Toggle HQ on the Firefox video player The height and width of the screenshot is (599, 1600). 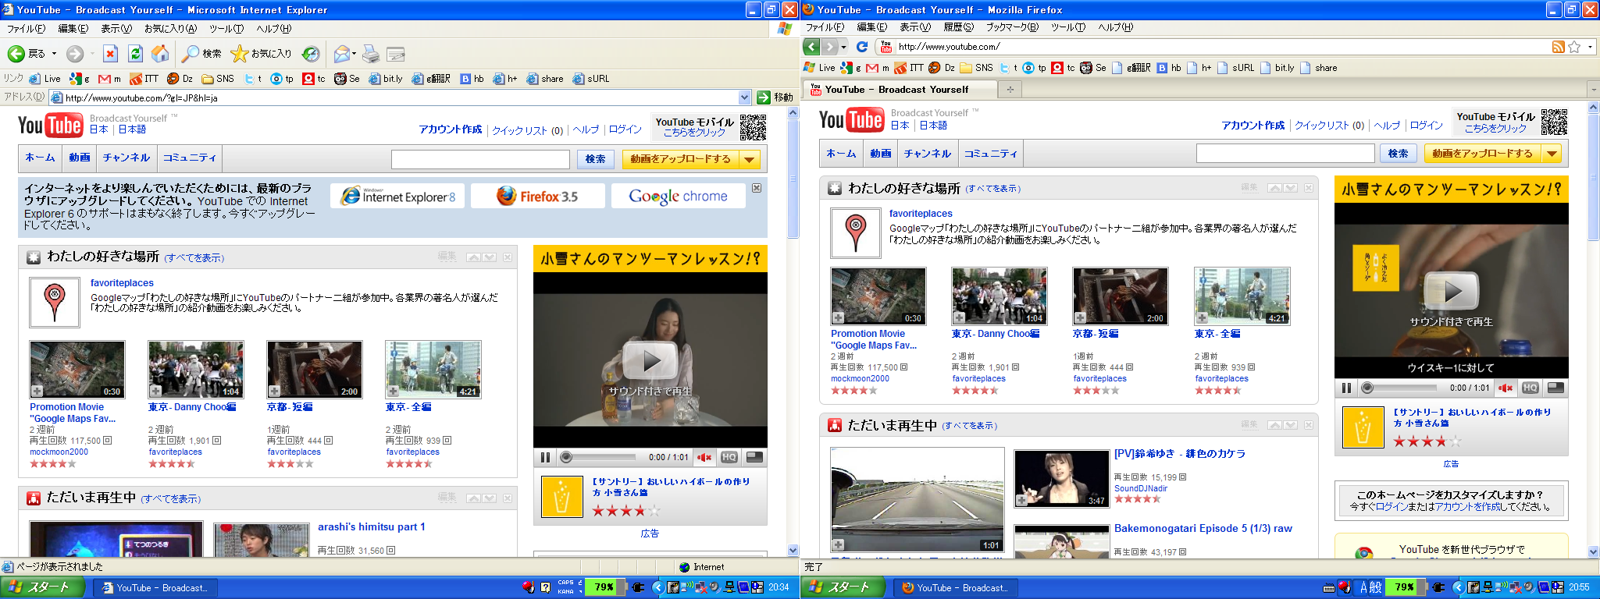[x=1531, y=388]
